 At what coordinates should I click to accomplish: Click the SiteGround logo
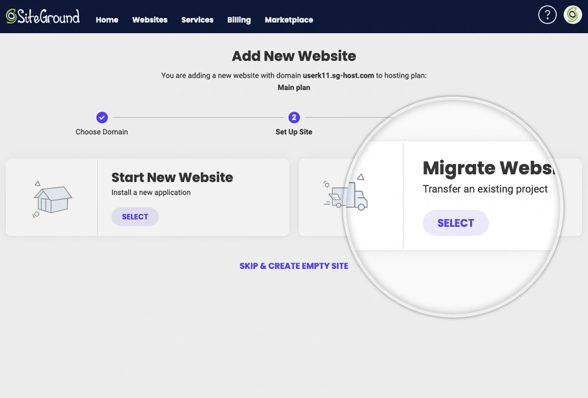pyautogui.click(x=43, y=16)
